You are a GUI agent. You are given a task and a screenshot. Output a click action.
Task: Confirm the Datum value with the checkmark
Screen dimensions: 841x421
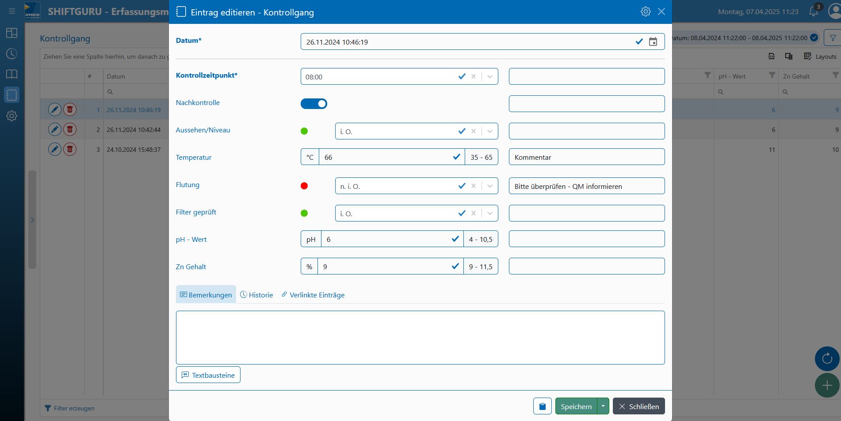tap(638, 41)
